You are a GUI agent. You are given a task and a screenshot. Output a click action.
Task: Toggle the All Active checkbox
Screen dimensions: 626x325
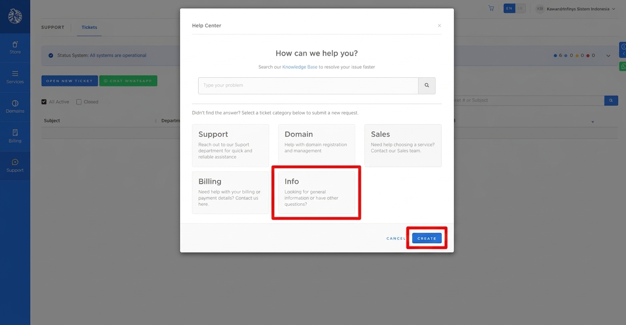pyautogui.click(x=44, y=102)
